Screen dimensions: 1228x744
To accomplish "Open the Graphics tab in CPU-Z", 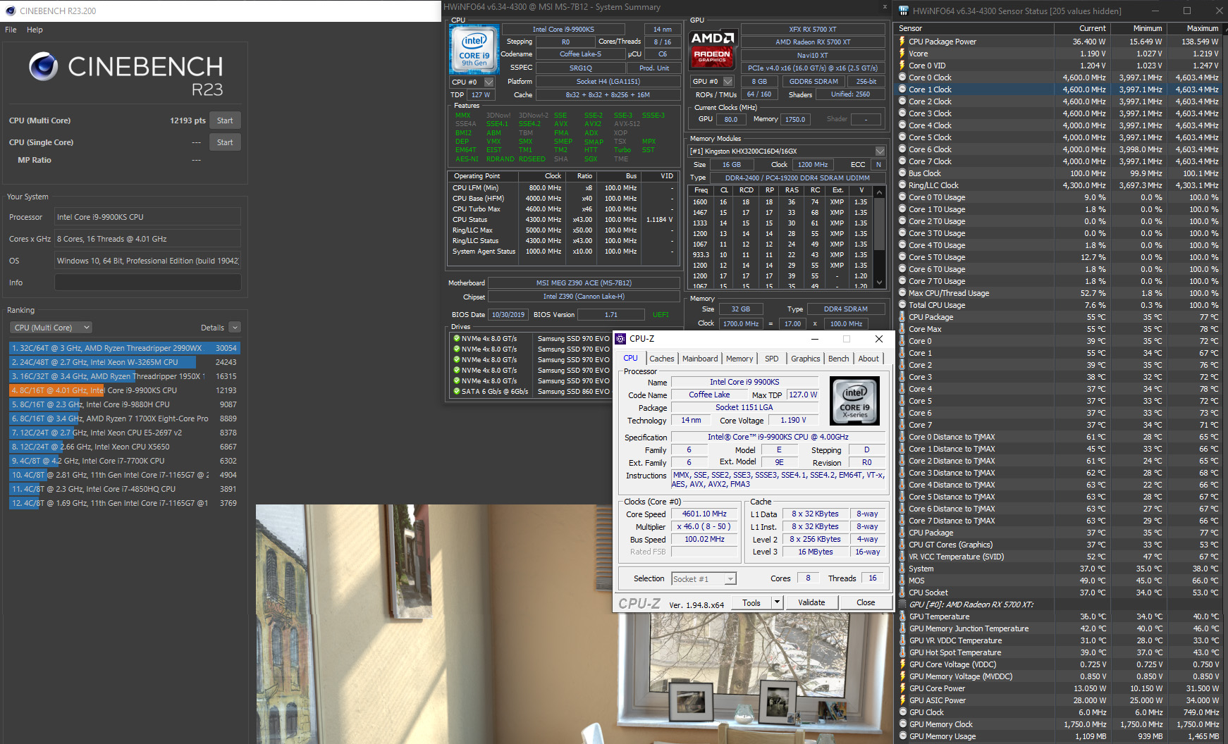I will [805, 359].
